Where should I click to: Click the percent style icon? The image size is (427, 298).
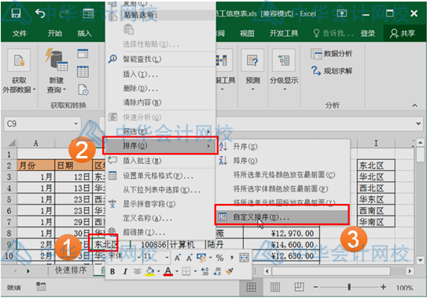pos(219,258)
